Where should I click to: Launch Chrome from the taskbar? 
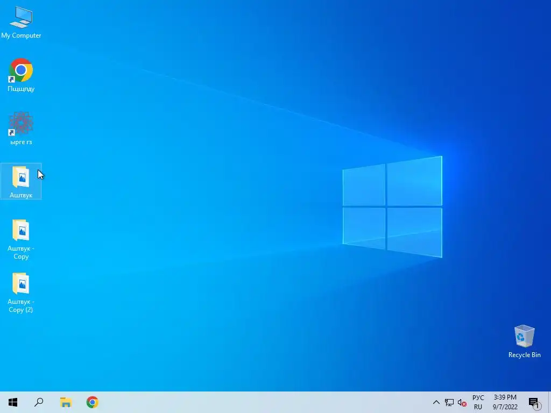tap(93, 402)
